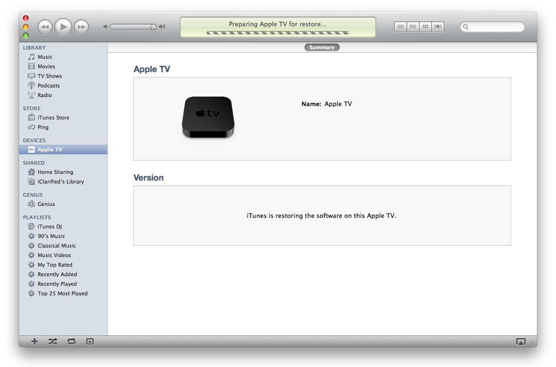Click the PLAYLISTS section header
Screen dimensions: 556x367
pos(37,217)
